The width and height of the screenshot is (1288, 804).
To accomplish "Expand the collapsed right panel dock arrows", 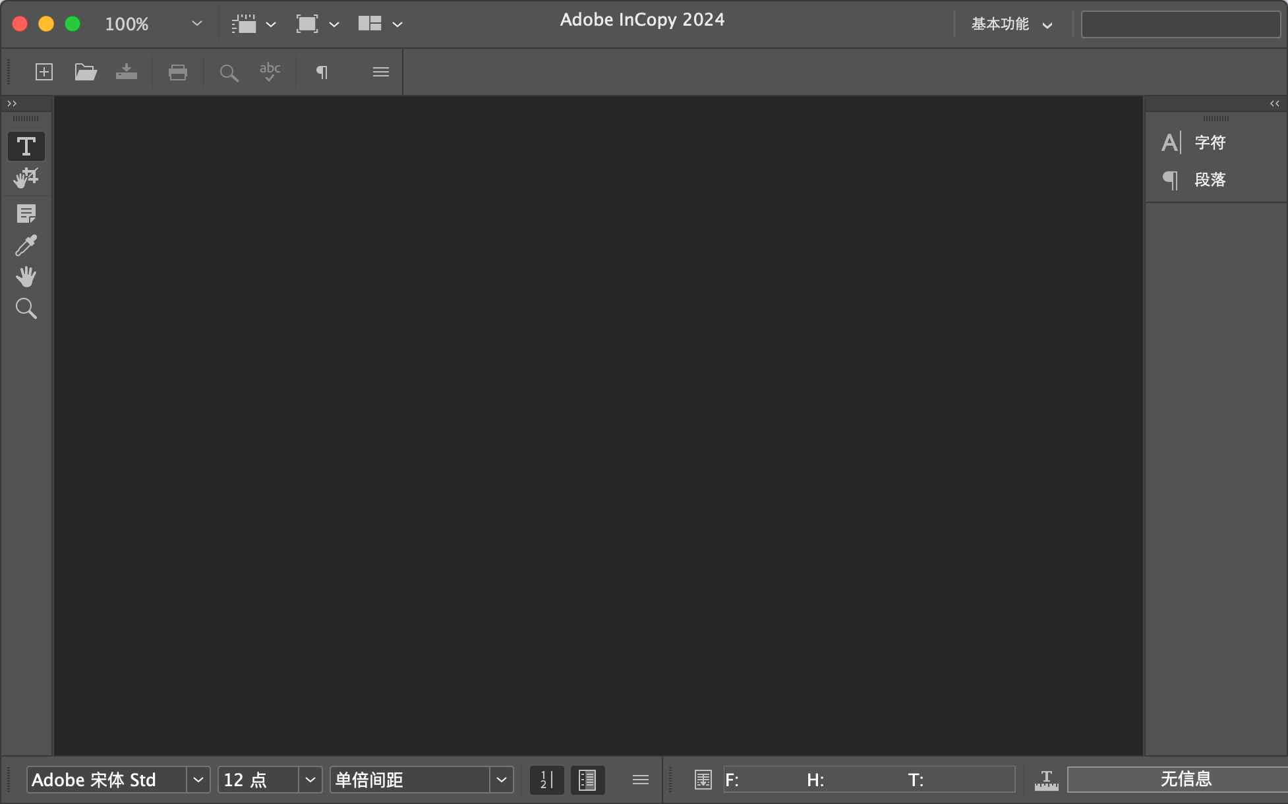I will (x=1274, y=103).
